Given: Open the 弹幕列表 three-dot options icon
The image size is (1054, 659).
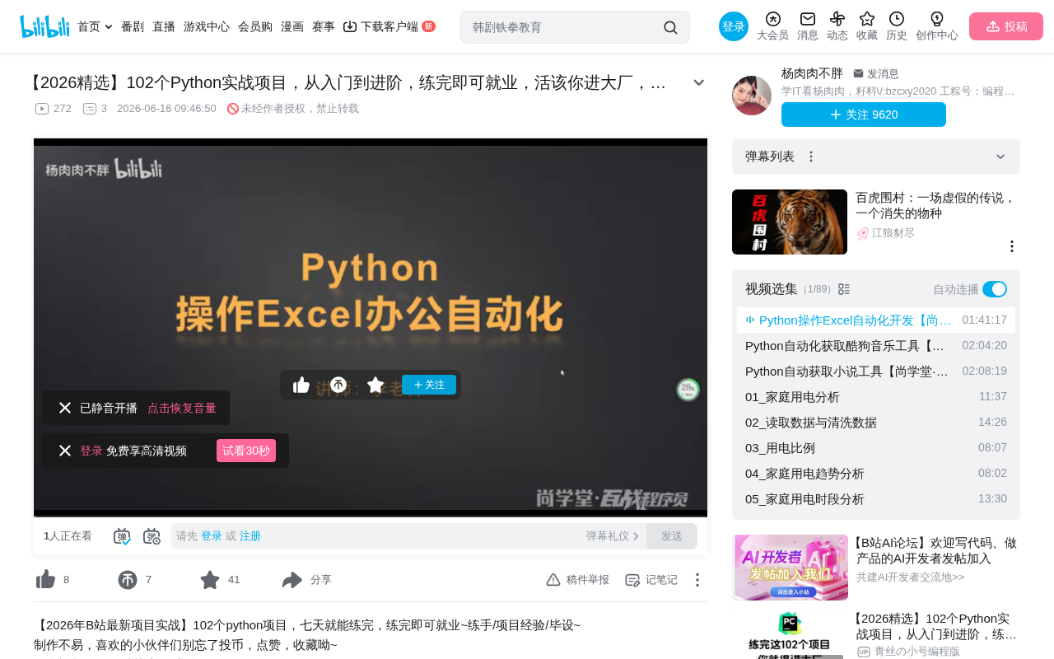Looking at the screenshot, I should click(811, 157).
